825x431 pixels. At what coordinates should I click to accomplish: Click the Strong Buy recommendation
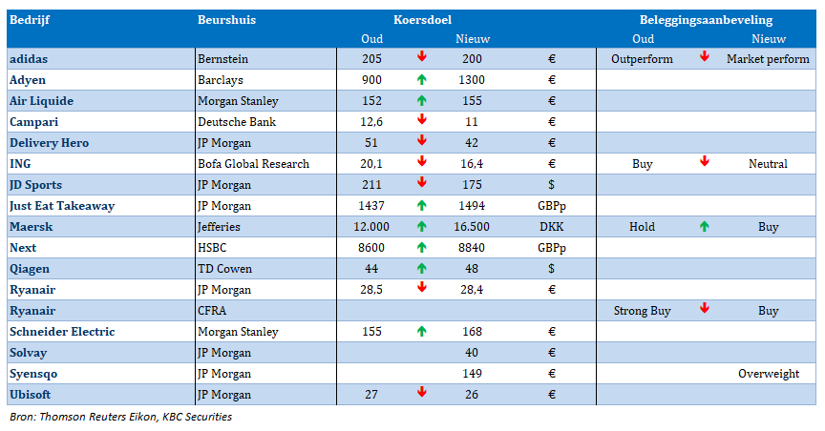pyautogui.click(x=642, y=311)
